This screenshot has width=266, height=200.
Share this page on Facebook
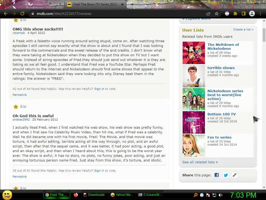point(217,175)
